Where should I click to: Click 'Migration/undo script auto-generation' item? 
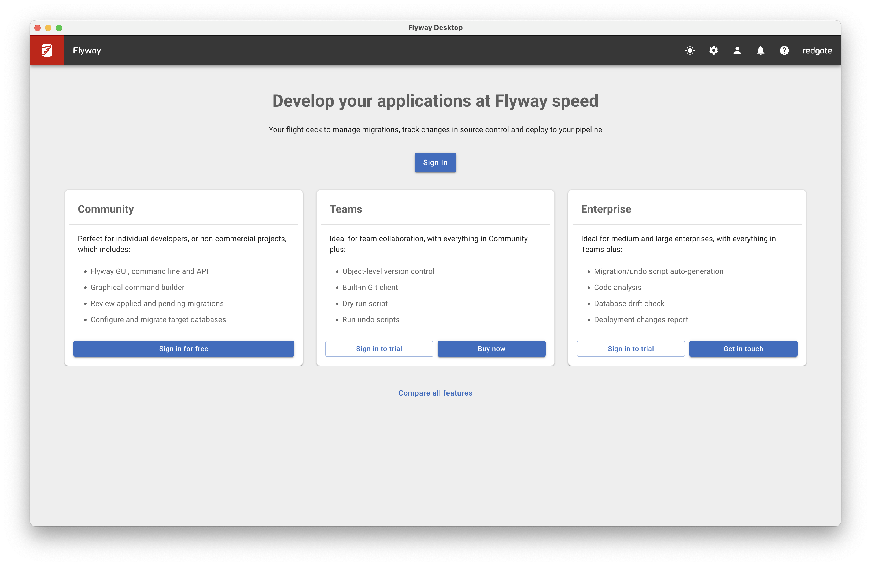tap(658, 271)
